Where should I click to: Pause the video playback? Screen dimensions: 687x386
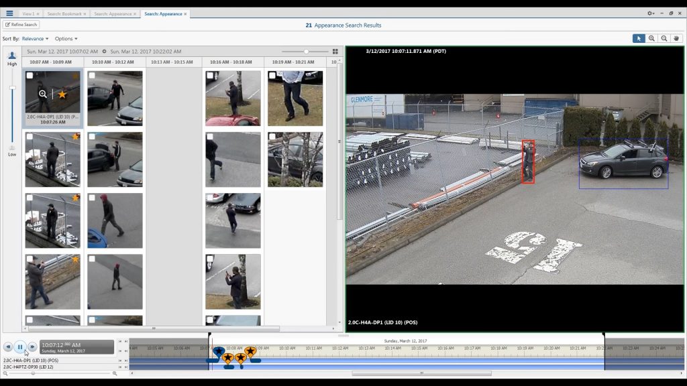click(x=19, y=346)
